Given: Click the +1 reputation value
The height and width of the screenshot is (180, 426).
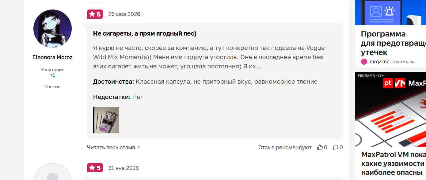Looking at the screenshot, I should coord(52,75).
